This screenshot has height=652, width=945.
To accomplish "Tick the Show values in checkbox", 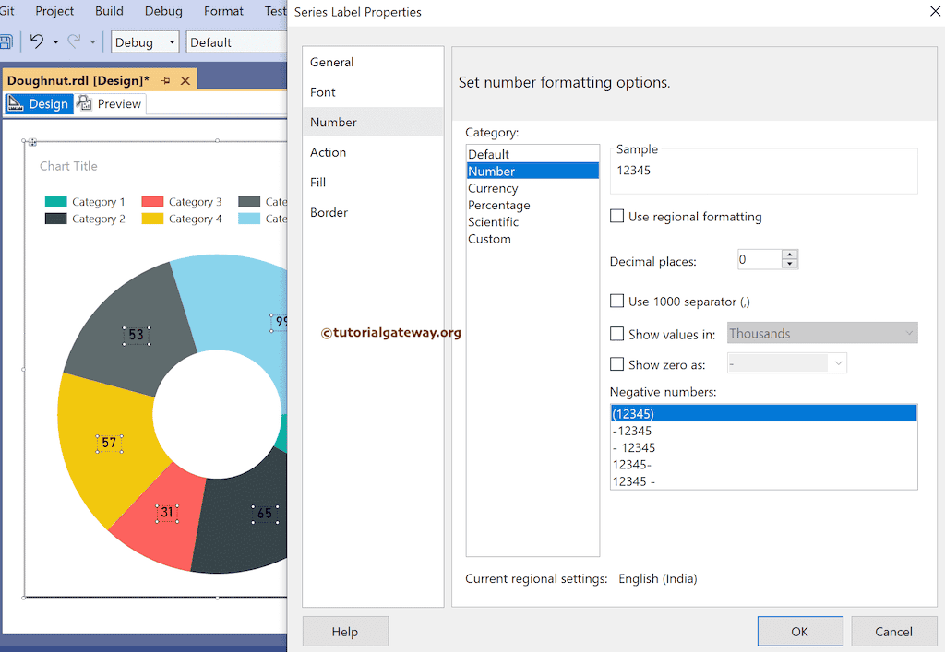I will coord(617,334).
